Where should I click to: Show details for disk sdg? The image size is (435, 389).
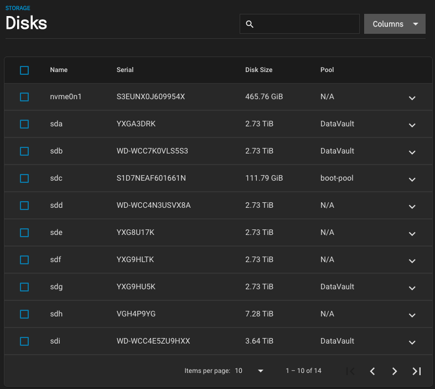(x=412, y=288)
